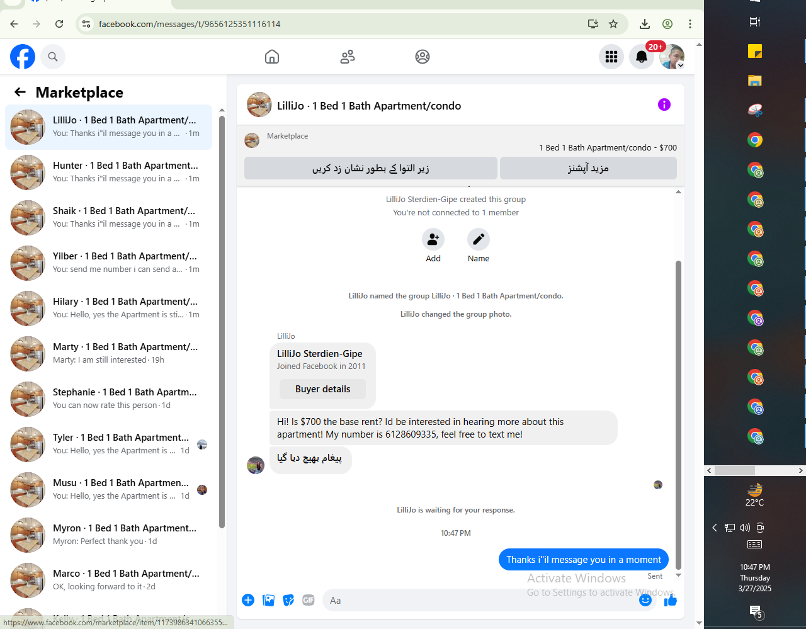Open the Yilber conversation
806x629 pixels.
(108, 263)
